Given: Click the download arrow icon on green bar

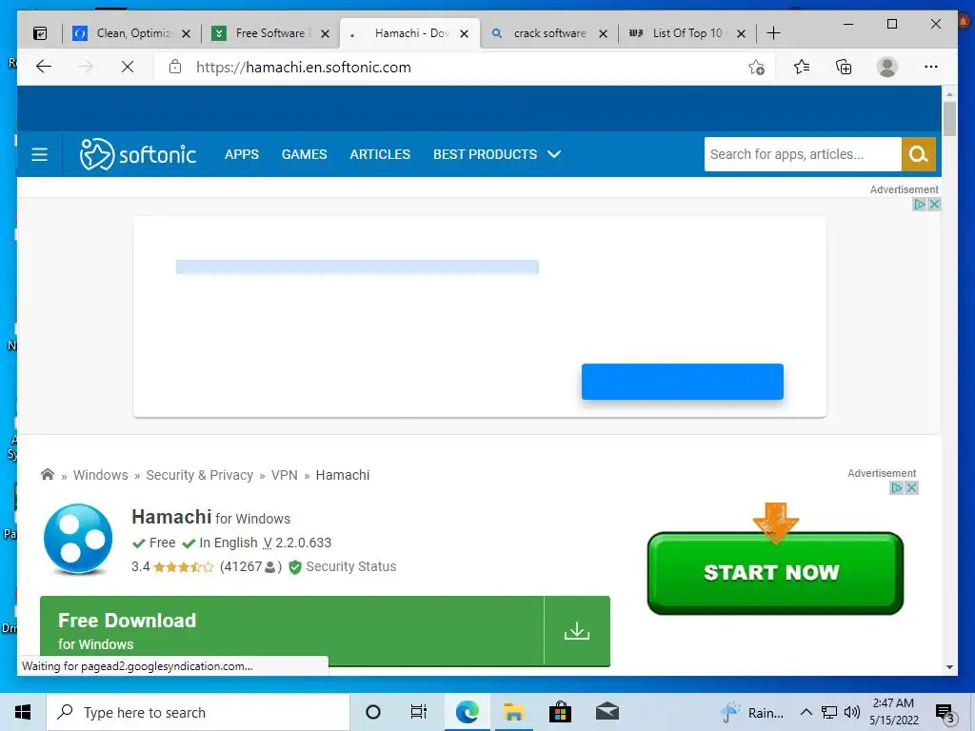Looking at the screenshot, I should 576,630.
